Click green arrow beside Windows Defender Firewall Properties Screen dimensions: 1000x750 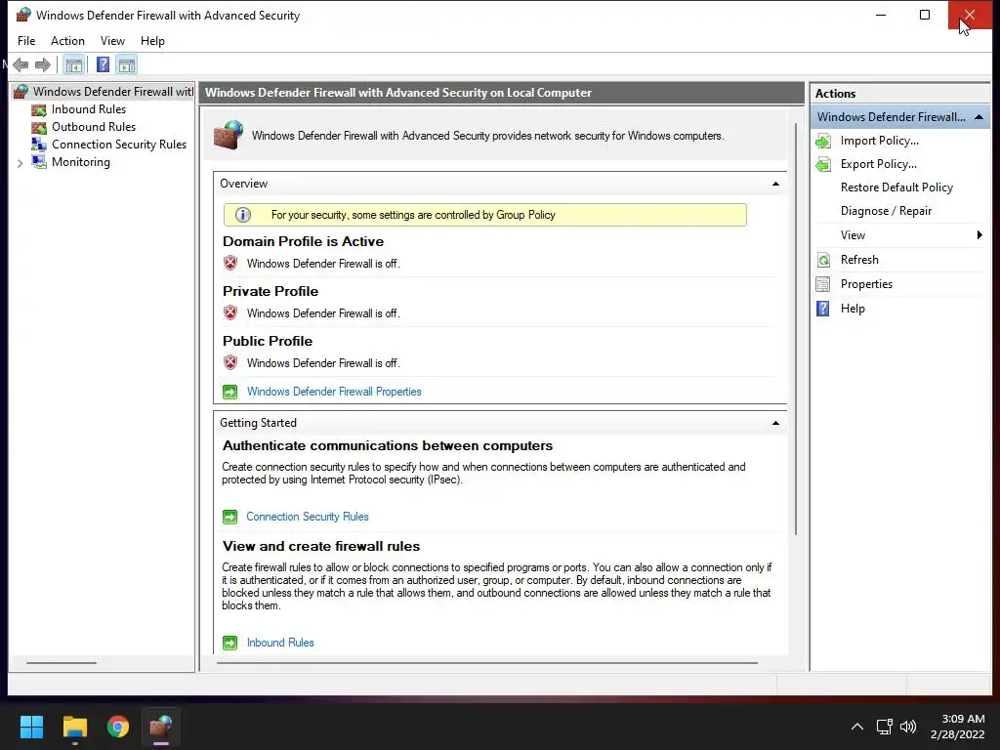click(229, 392)
